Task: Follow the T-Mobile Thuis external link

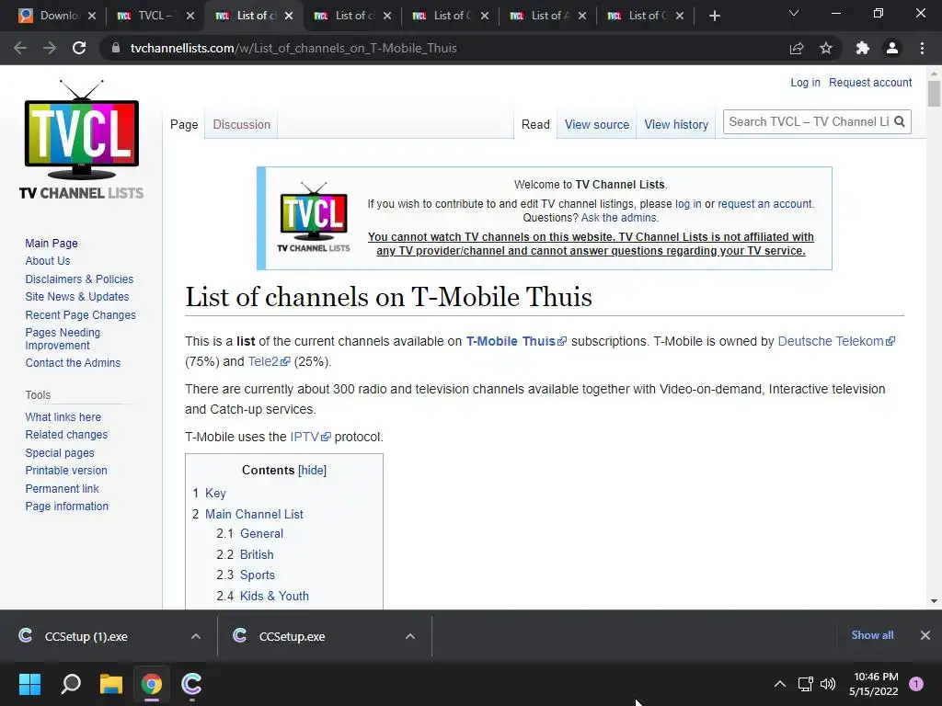Action: coord(516,341)
